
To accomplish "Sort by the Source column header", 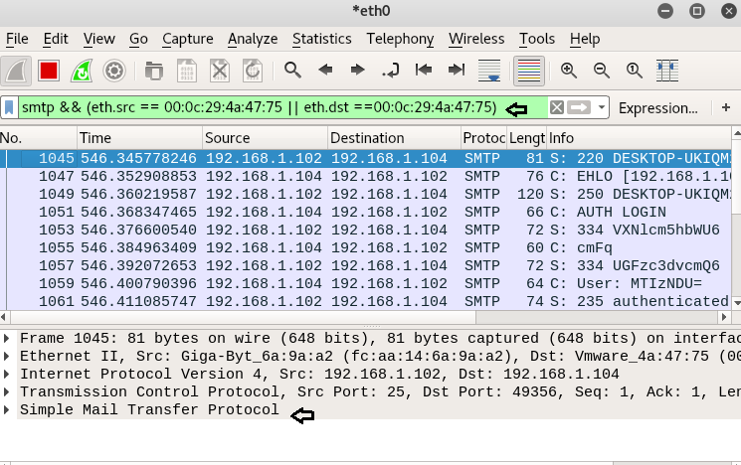I will tap(266, 138).
